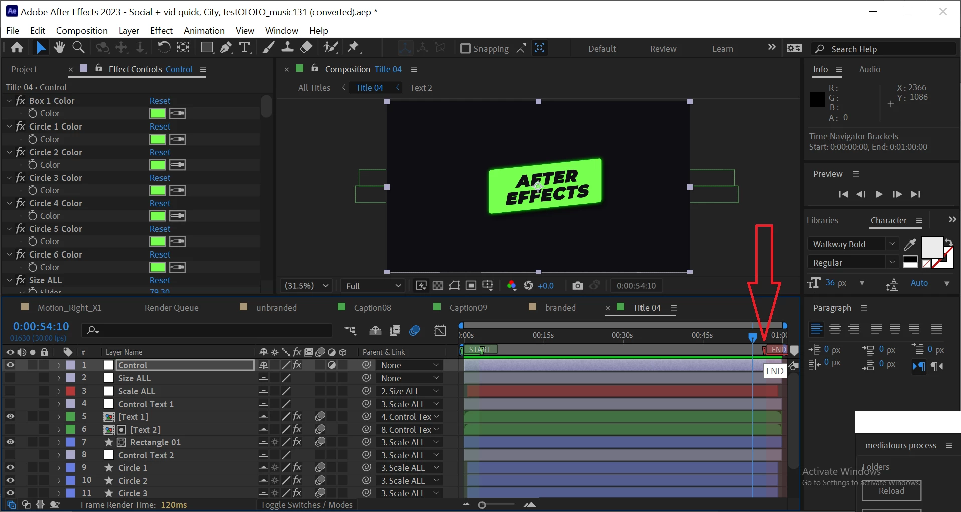This screenshot has width=961, height=512.
Task: Reset the Circle 5 Color effect
Action: click(x=160, y=229)
